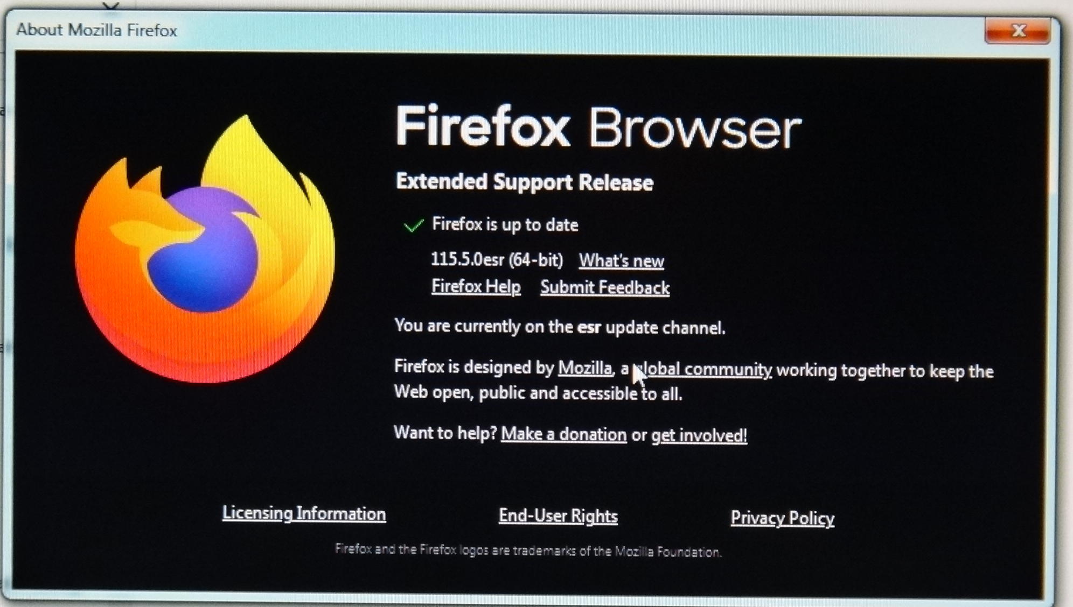1073x607 pixels.
Task: Click the Extended Support Release subtitle
Action: click(x=524, y=182)
